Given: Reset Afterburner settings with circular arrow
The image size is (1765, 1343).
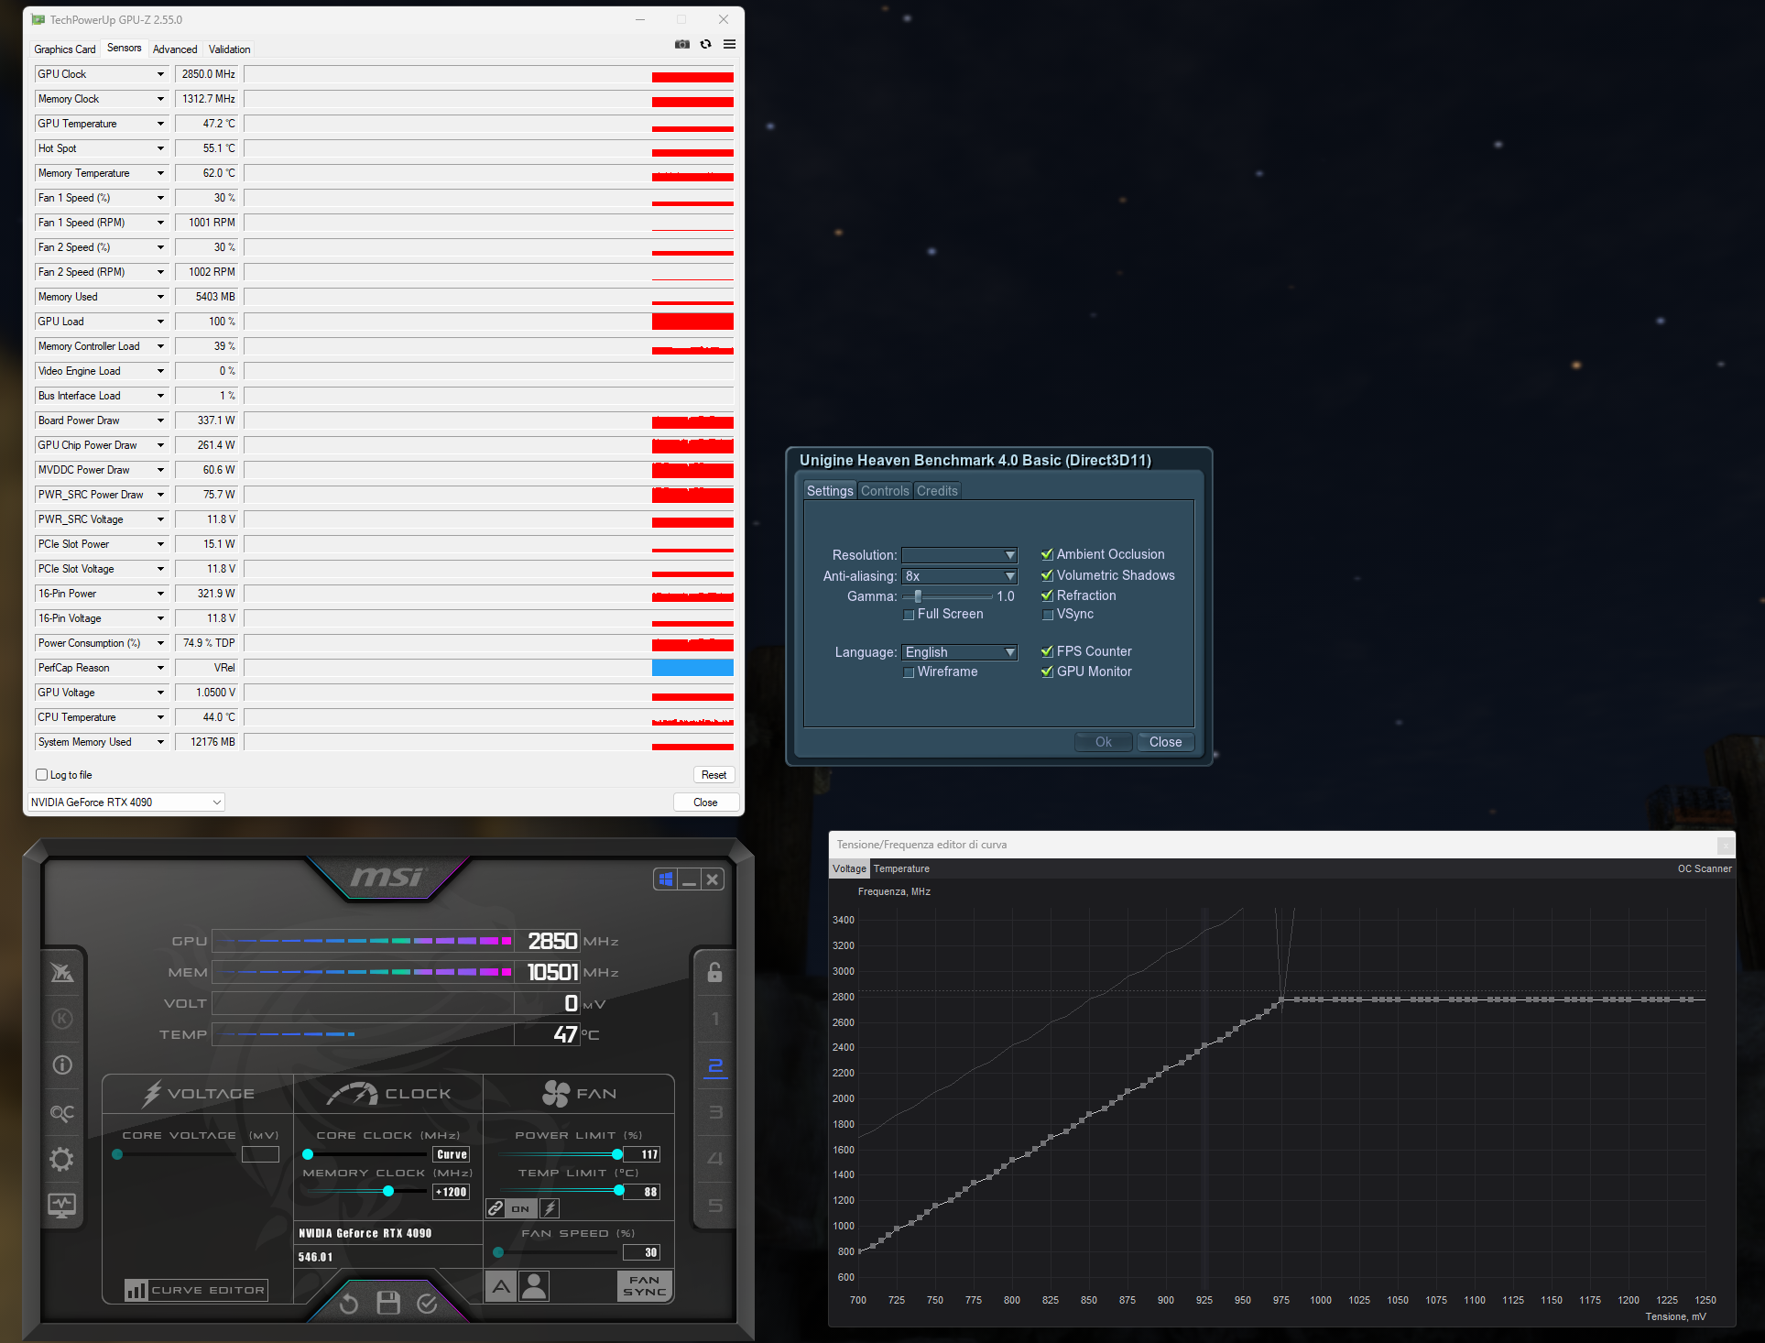Looking at the screenshot, I should pos(349,1303).
